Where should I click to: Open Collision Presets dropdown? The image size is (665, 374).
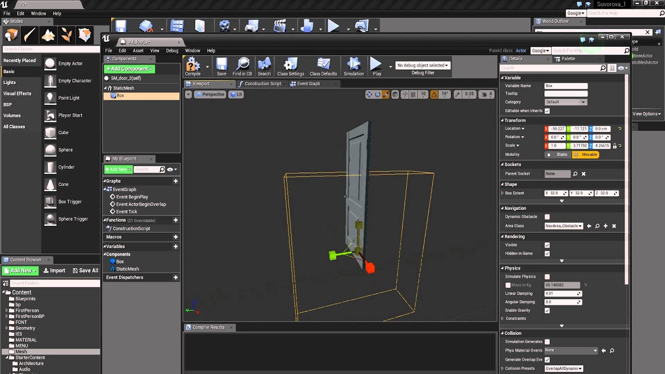pos(564,368)
